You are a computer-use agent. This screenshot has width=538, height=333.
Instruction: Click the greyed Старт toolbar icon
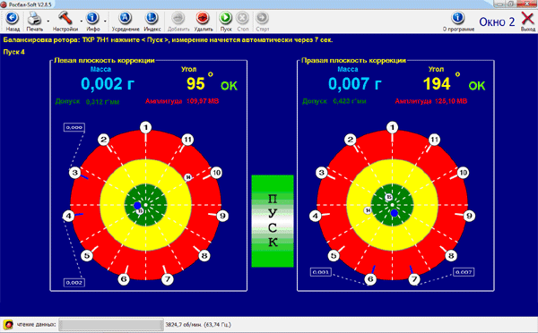click(263, 21)
